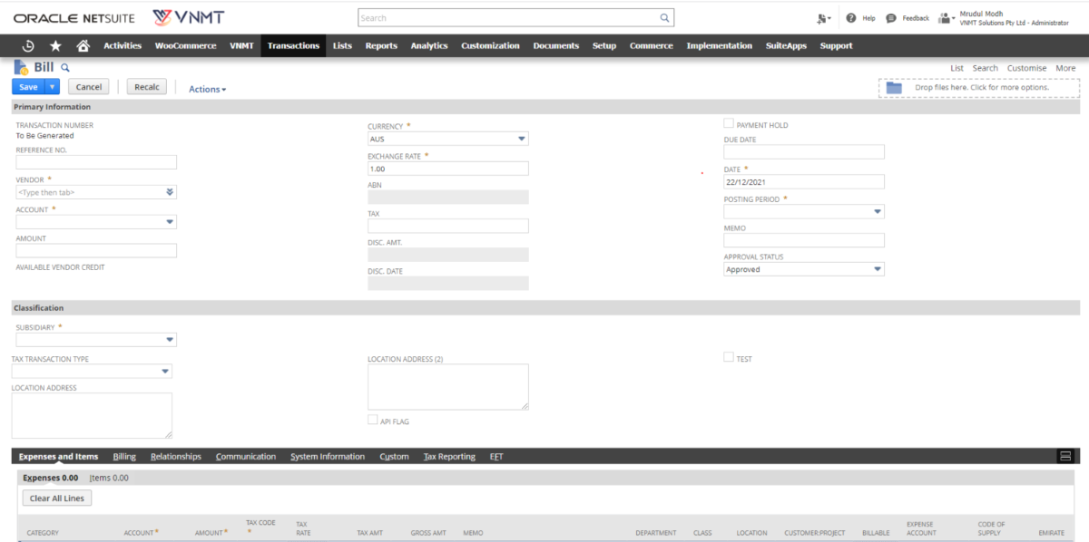Click the Recalc button
Viewport: 1089px width, 542px height.
[146, 86]
